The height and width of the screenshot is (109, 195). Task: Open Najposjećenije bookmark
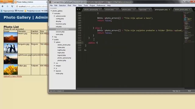click(7, 11)
